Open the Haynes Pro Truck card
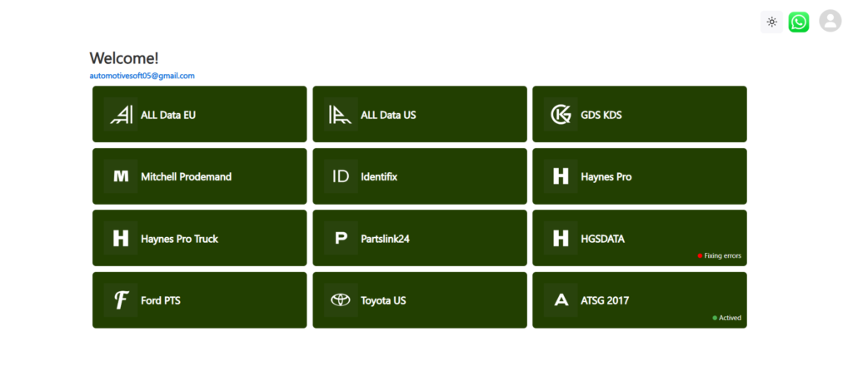Screen dimensions: 853x371 pos(199,239)
